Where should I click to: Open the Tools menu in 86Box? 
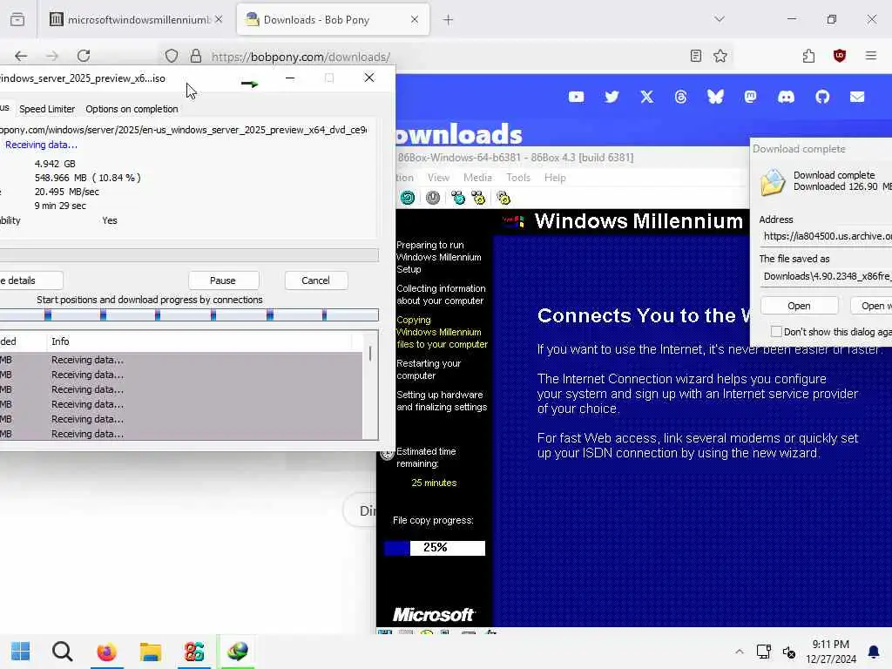pos(518,178)
